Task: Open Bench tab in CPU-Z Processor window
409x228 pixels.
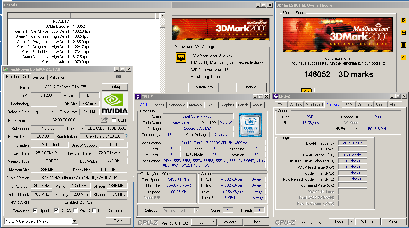Action: pyautogui.click(x=243, y=105)
